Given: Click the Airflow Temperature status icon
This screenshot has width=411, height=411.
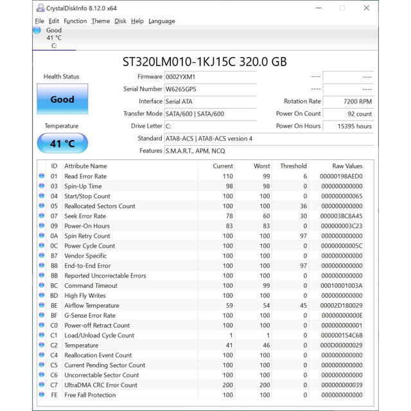Looking at the screenshot, I should coord(42,305).
